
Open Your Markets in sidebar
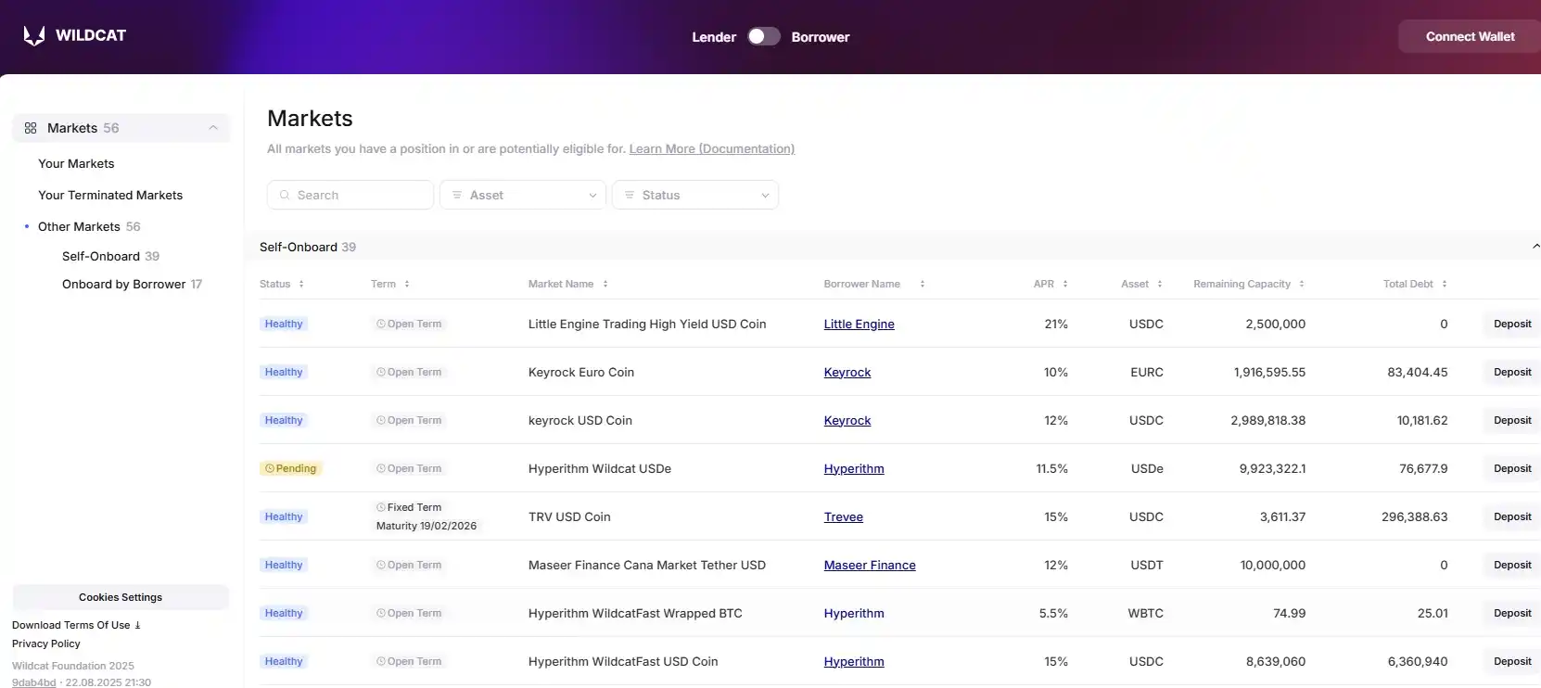(76, 163)
